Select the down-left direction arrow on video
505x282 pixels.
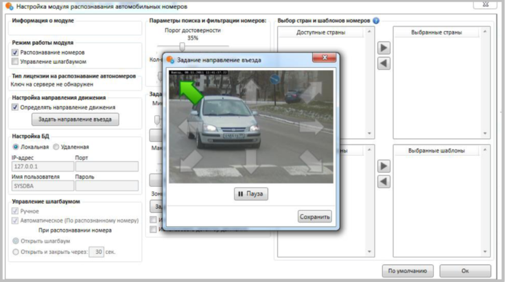point(191,161)
